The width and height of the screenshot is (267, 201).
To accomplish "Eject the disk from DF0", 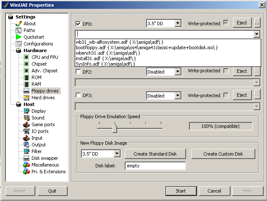I will coord(242,23).
